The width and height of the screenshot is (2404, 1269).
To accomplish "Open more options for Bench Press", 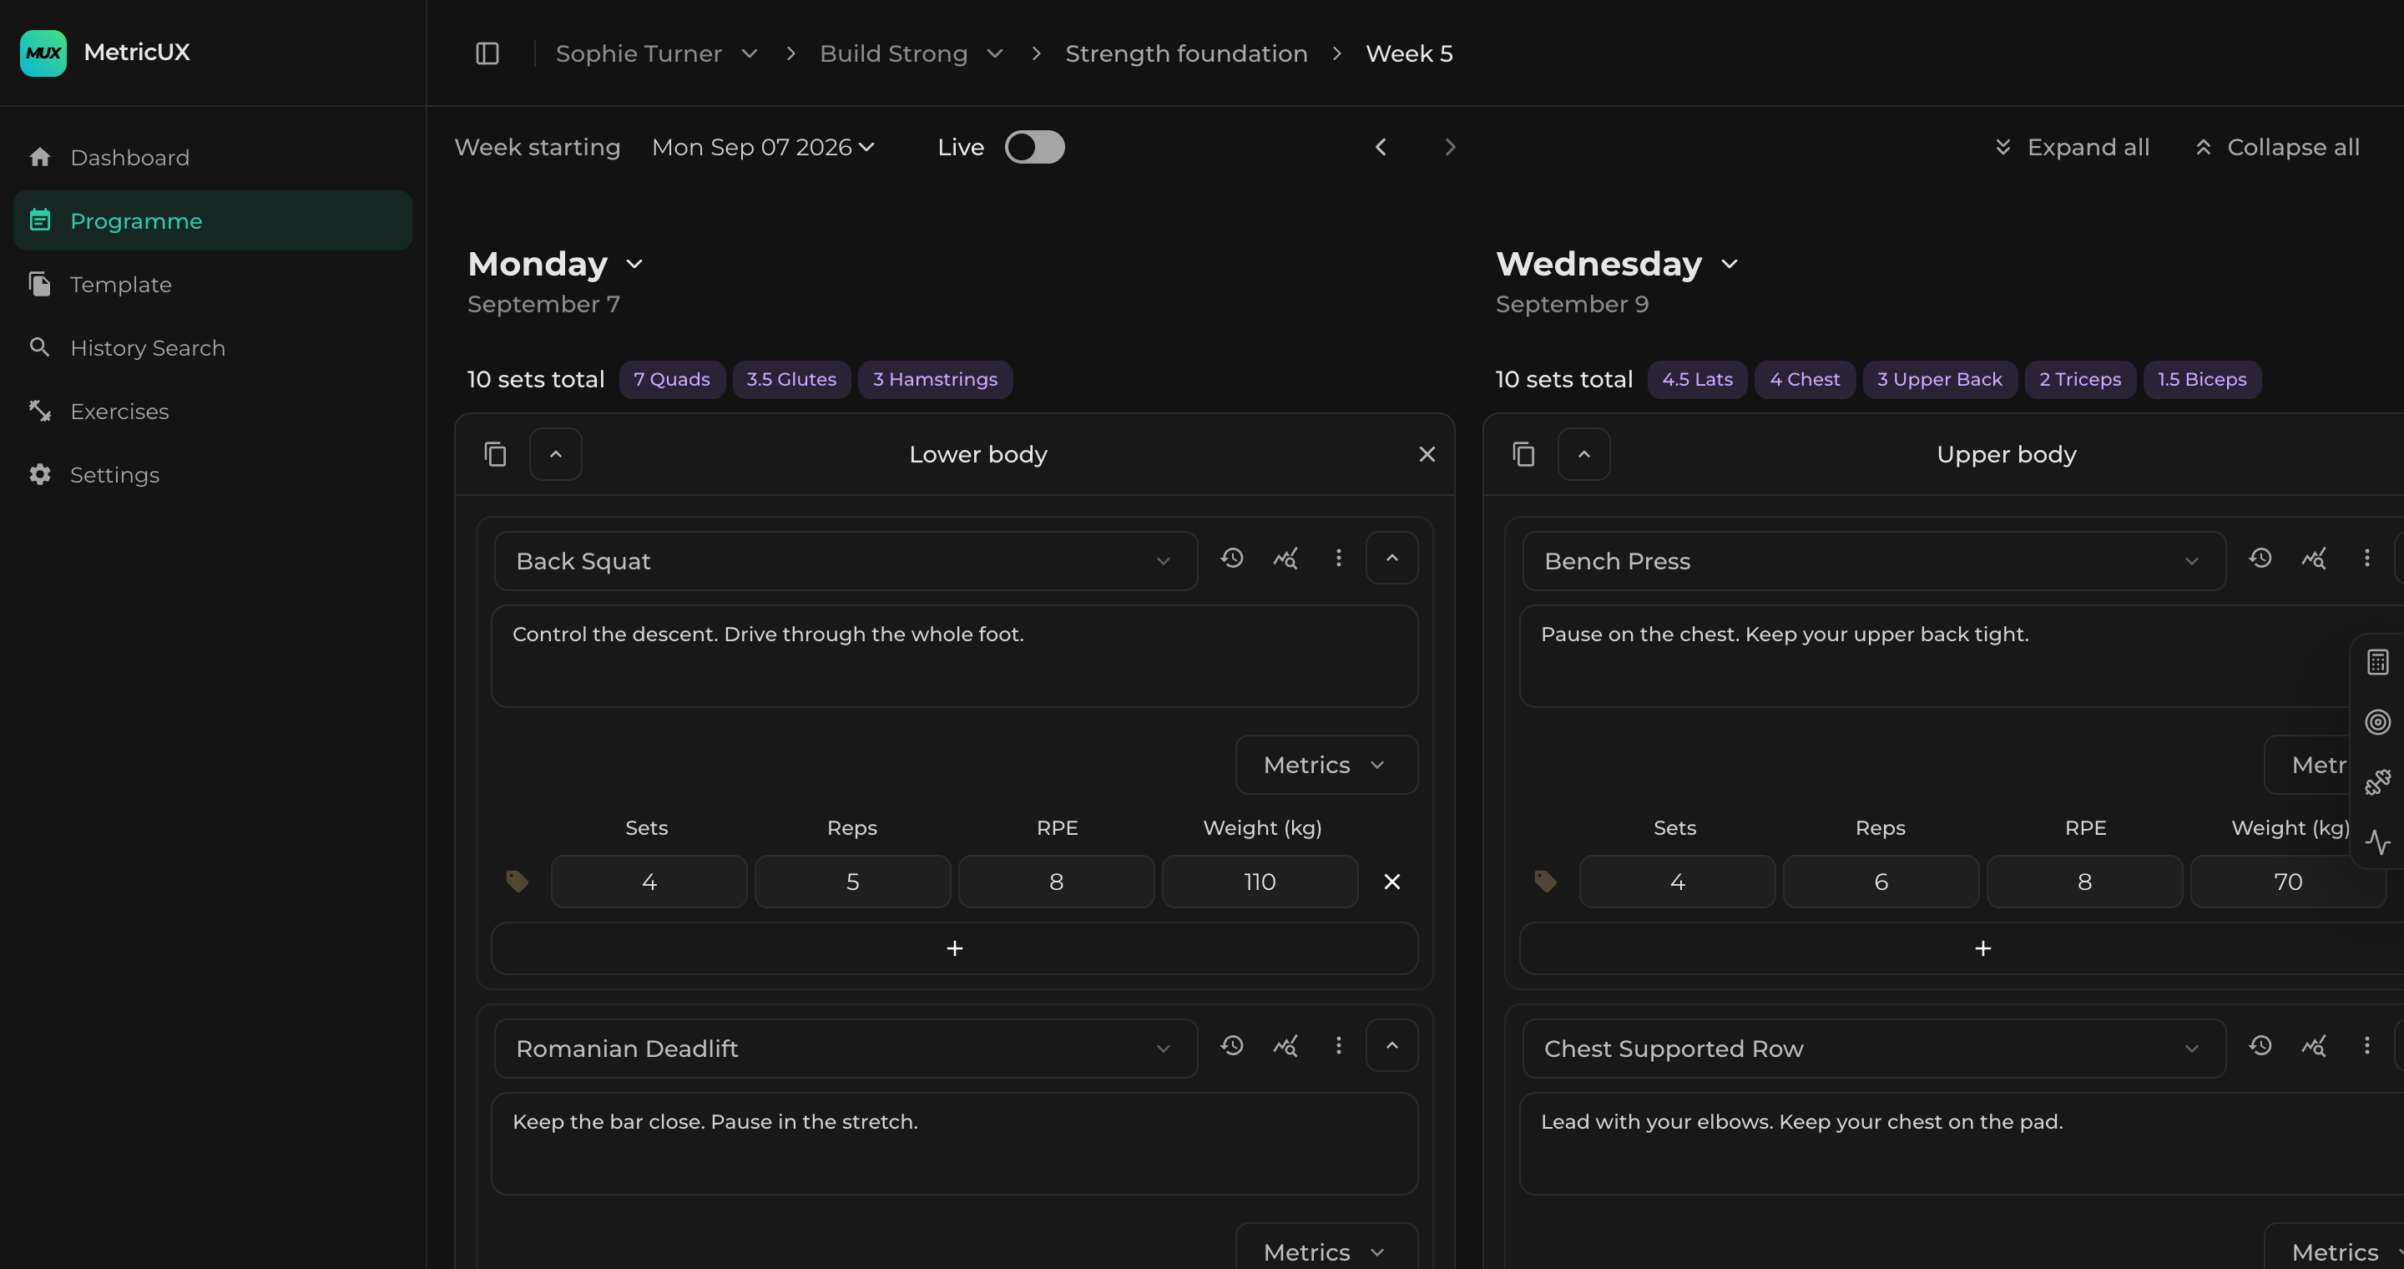I will point(2366,558).
